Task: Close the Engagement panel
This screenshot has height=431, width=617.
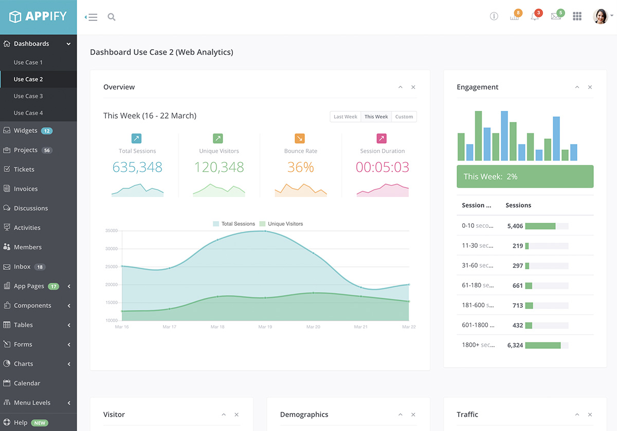Action: point(590,87)
